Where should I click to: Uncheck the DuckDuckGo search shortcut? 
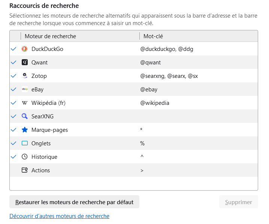tap(14, 49)
